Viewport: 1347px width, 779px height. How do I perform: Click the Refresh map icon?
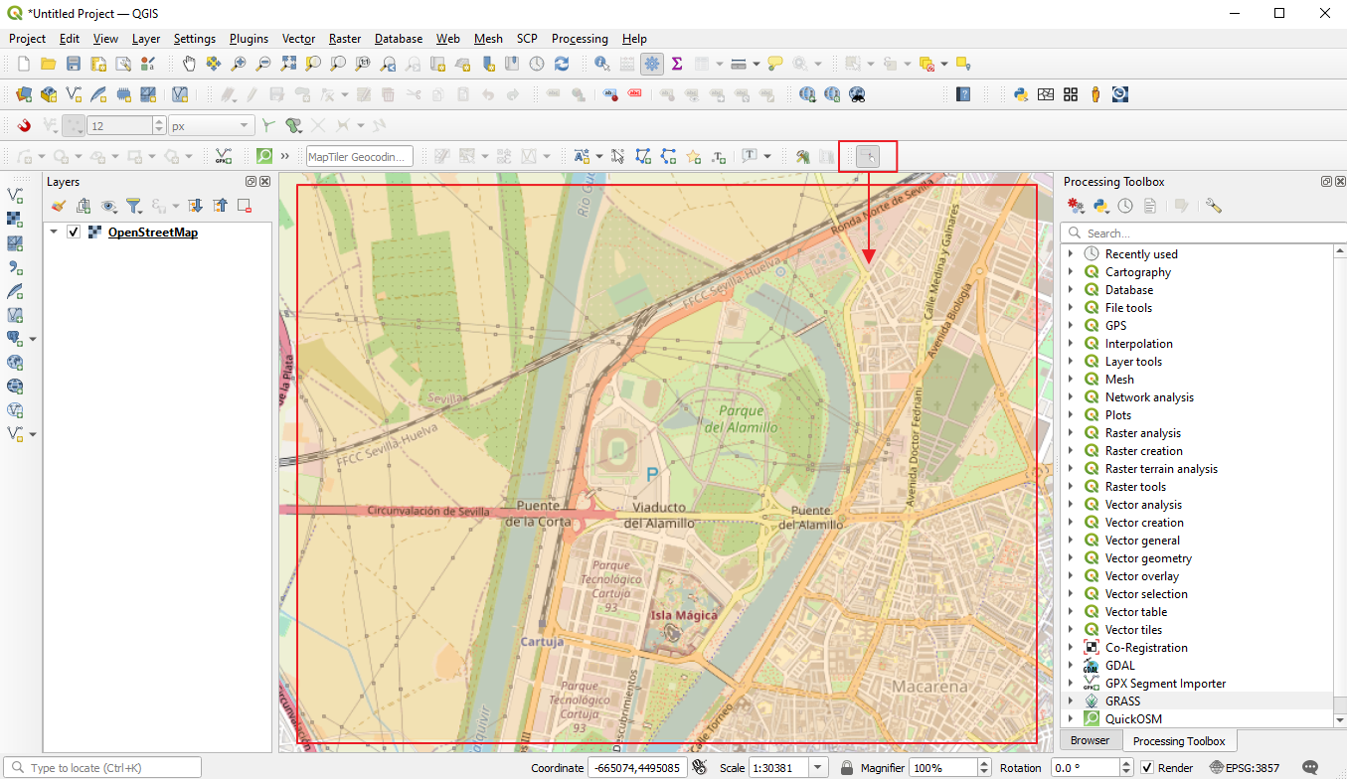(562, 64)
